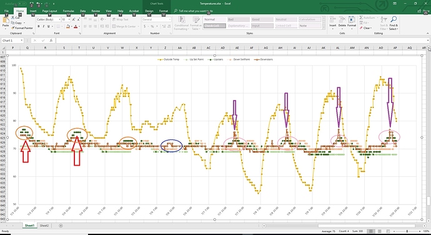
Task: Open the font size dropdown
Action: pos(69,19)
